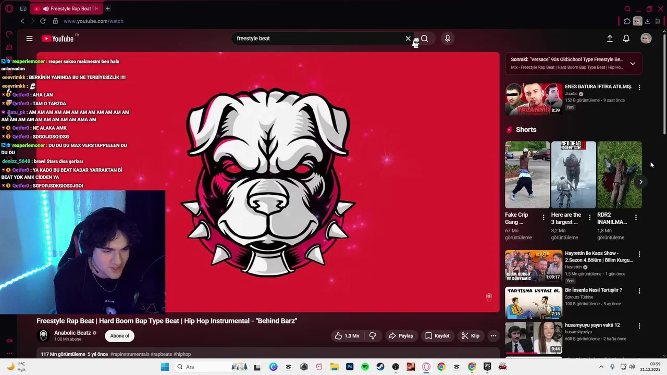This screenshot has height=375, width=667.
Task: Clear the search box with the X
Action: (408, 39)
